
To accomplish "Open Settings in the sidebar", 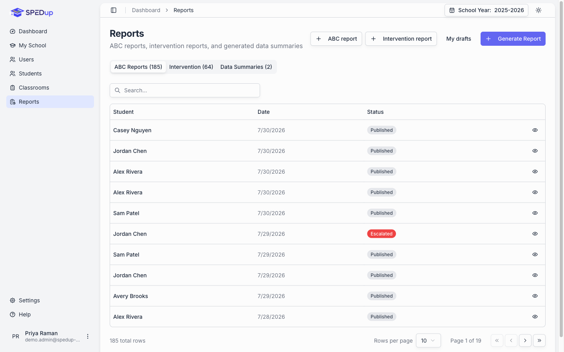I will [x=50, y=300].
